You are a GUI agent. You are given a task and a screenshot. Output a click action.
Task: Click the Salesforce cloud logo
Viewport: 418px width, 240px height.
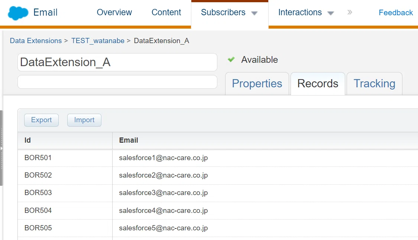click(x=18, y=13)
